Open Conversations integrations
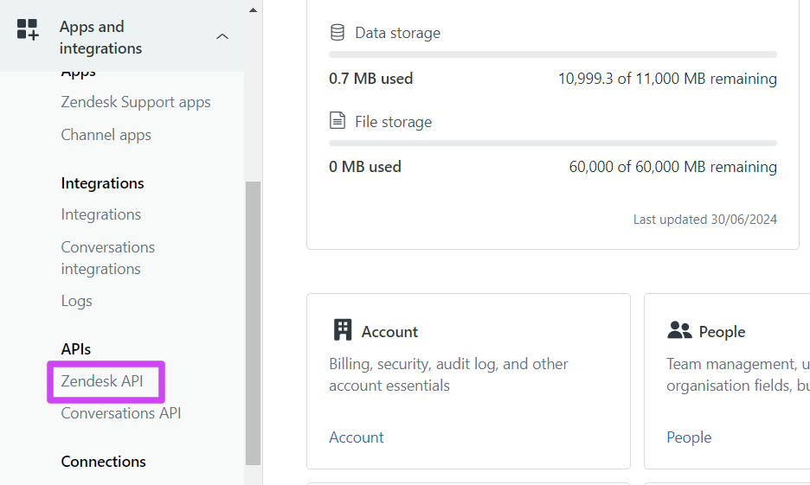This screenshot has width=810, height=485. click(x=108, y=258)
